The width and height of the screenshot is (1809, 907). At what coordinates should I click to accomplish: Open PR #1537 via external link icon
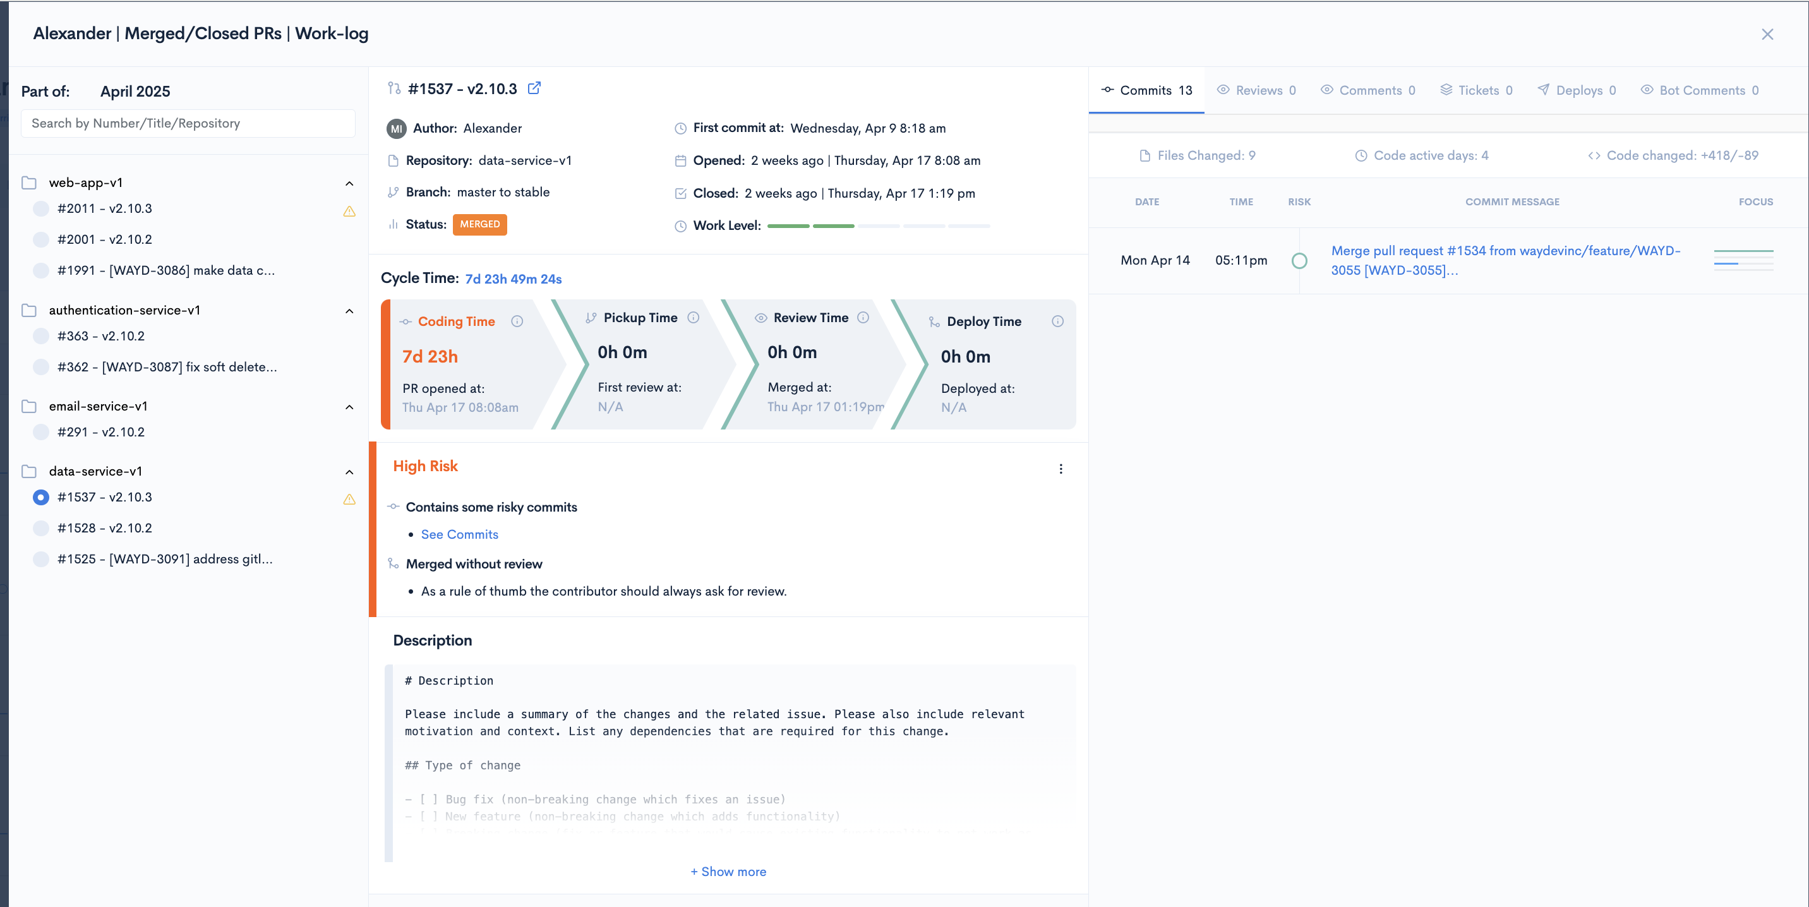(x=534, y=88)
